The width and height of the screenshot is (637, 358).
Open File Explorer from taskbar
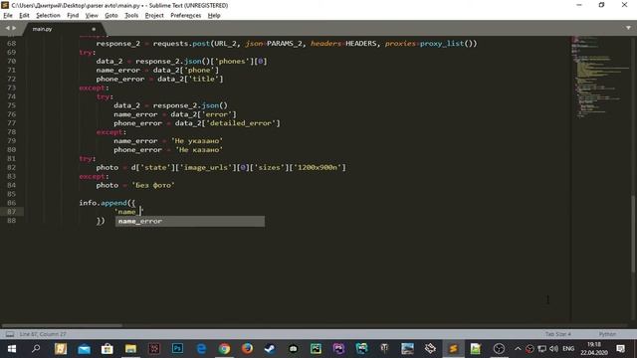click(x=130, y=349)
